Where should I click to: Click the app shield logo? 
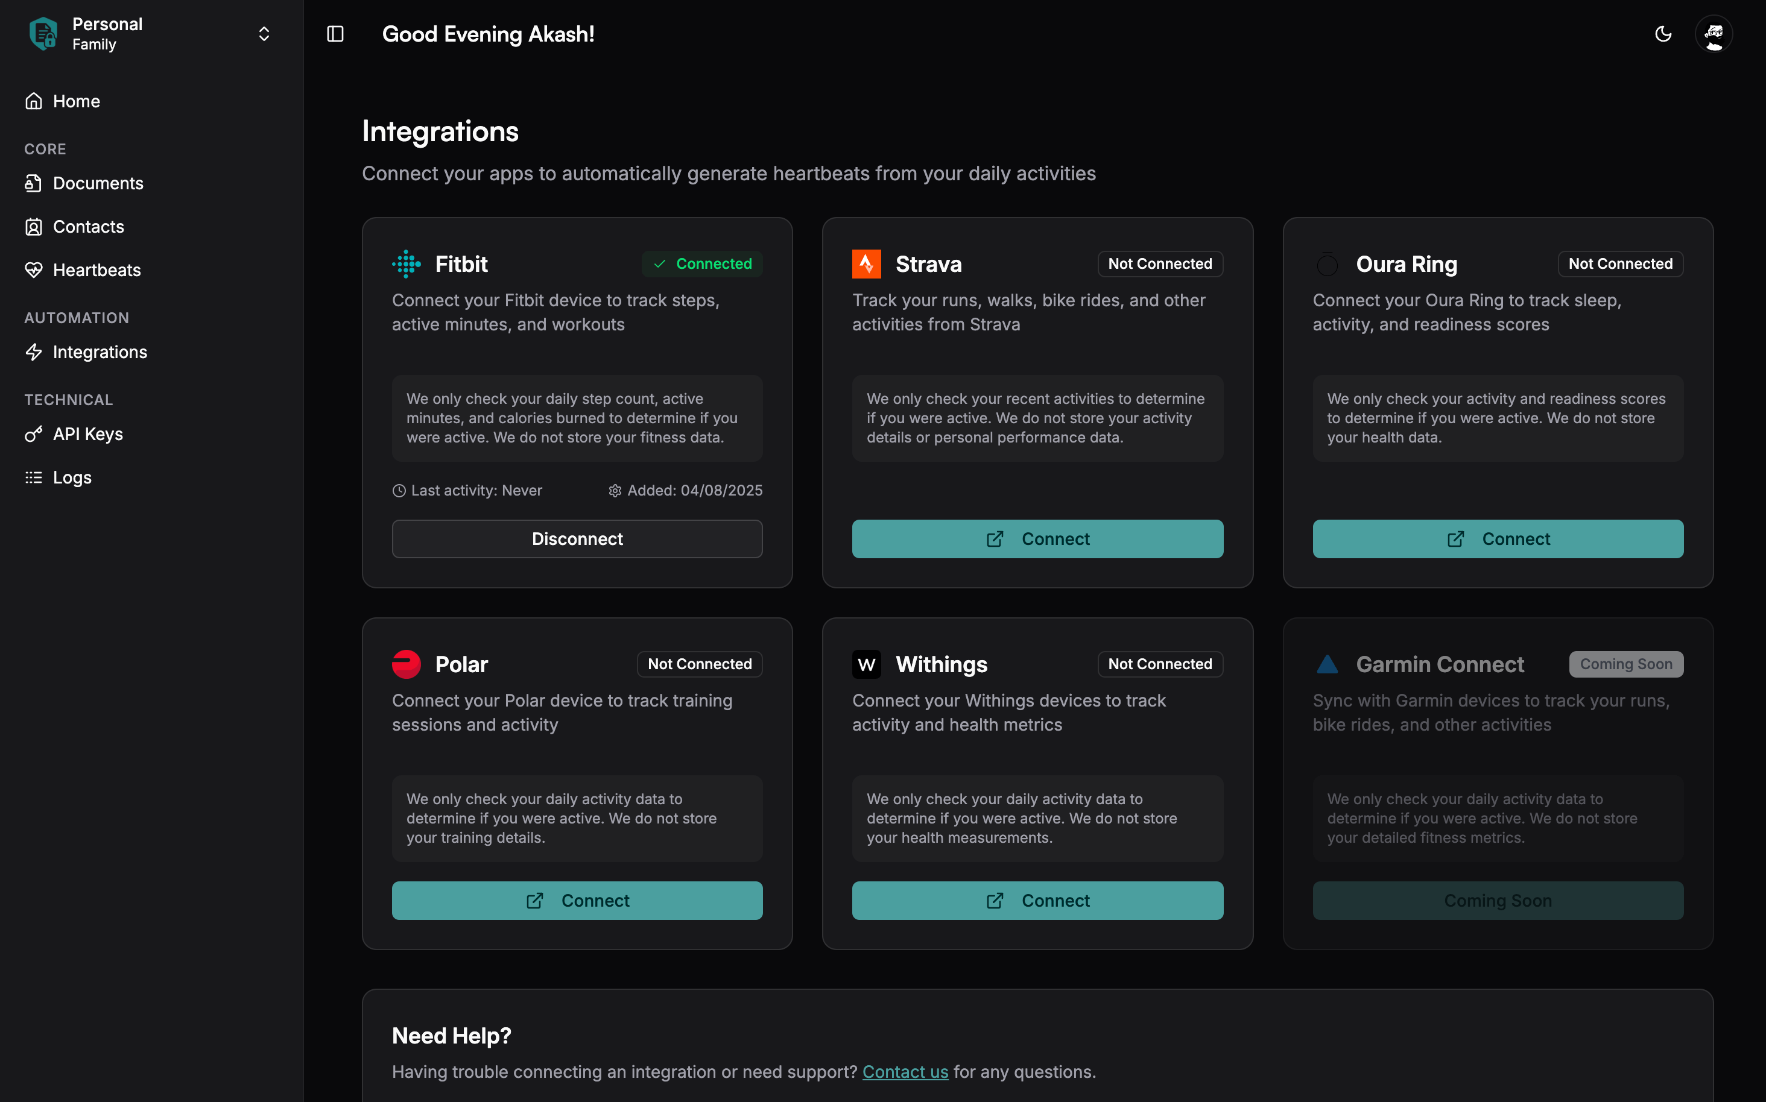(x=43, y=34)
